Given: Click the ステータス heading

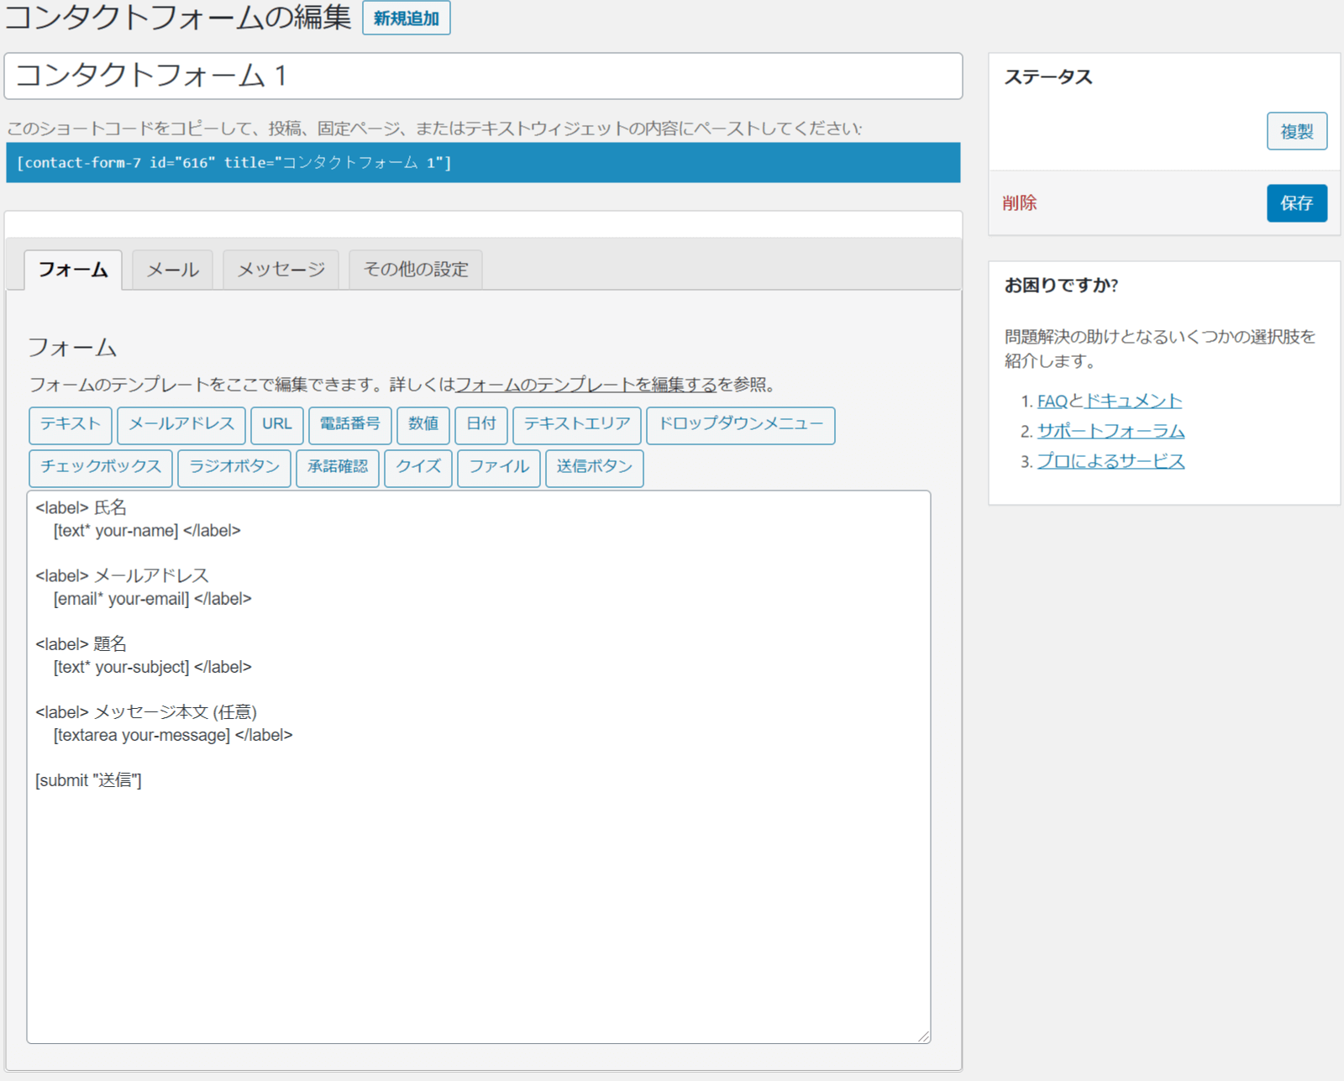Looking at the screenshot, I should click(x=1048, y=77).
